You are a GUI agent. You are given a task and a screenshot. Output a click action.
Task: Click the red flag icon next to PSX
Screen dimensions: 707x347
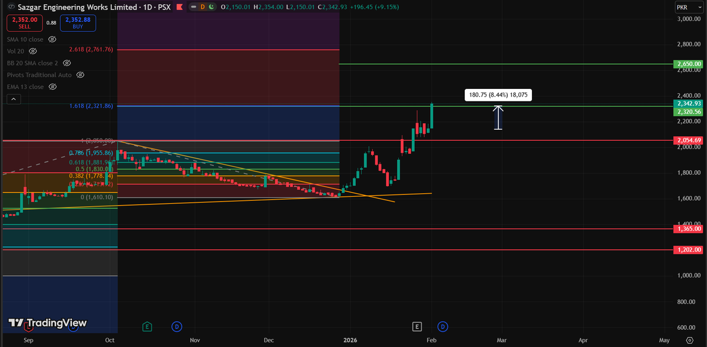click(x=179, y=6)
